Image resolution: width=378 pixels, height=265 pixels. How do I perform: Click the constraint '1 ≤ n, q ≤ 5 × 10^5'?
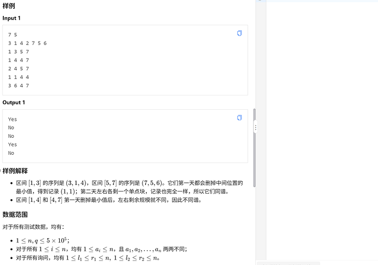(x=43, y=240)
